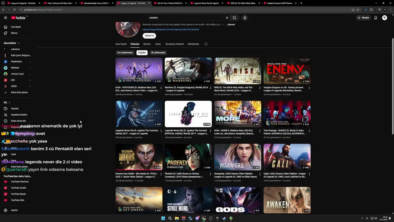Select the Son yüklenenler filter chip
This screenshot has width=394, height=222.
pyautogui.click(x=125, y=53)
